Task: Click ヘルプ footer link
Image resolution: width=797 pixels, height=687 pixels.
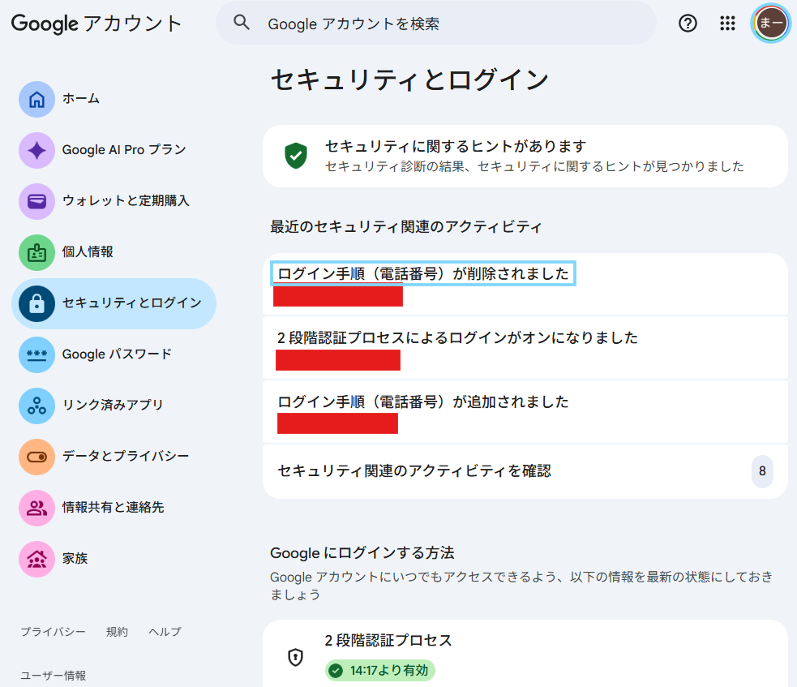Action: pos(165,632)
